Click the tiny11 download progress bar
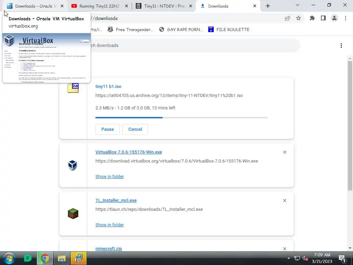 point(181,118)
